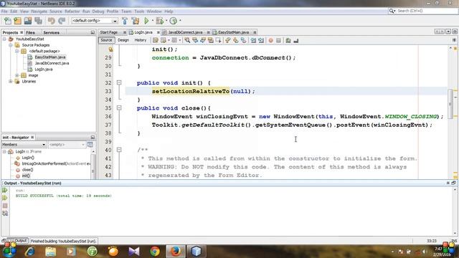This screenshot has height=258, width=459.
Task: Click the Shift Line Right editor icon
Action: coord(261,40)
